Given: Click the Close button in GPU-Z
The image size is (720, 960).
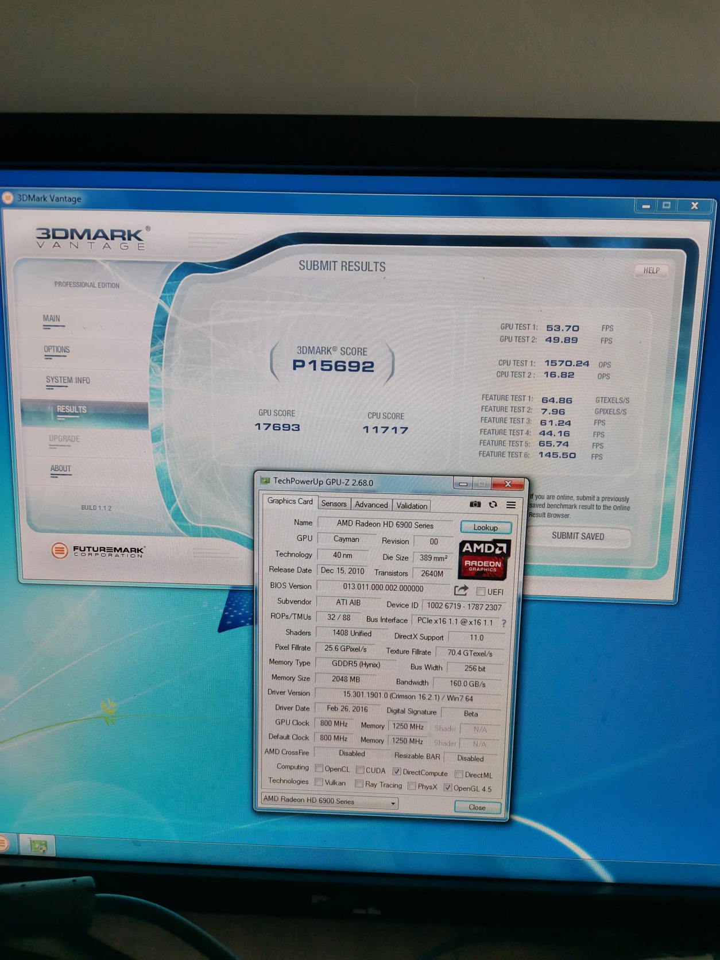Looking at the screenshot, I should (477, 807).
